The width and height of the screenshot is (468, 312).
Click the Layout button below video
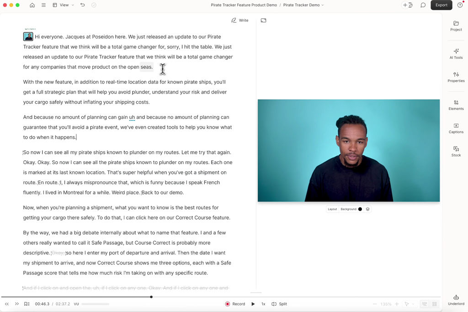pos(332,209)
